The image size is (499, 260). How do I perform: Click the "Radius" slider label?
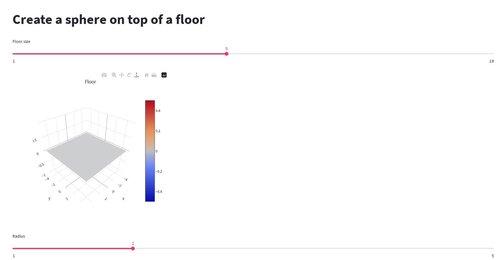[19, 236]
